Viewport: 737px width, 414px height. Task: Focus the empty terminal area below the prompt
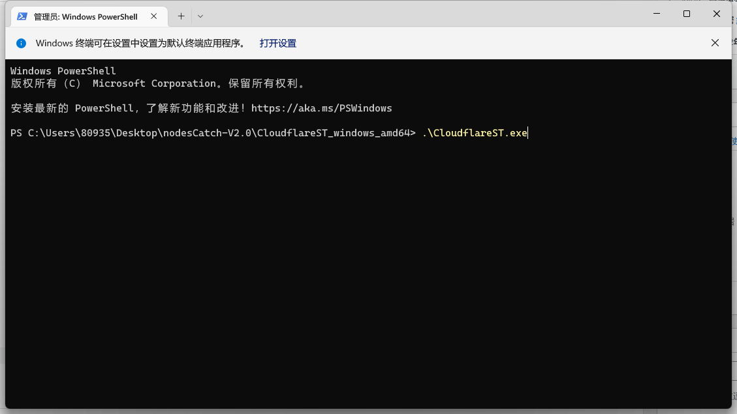tap(366, 274)
